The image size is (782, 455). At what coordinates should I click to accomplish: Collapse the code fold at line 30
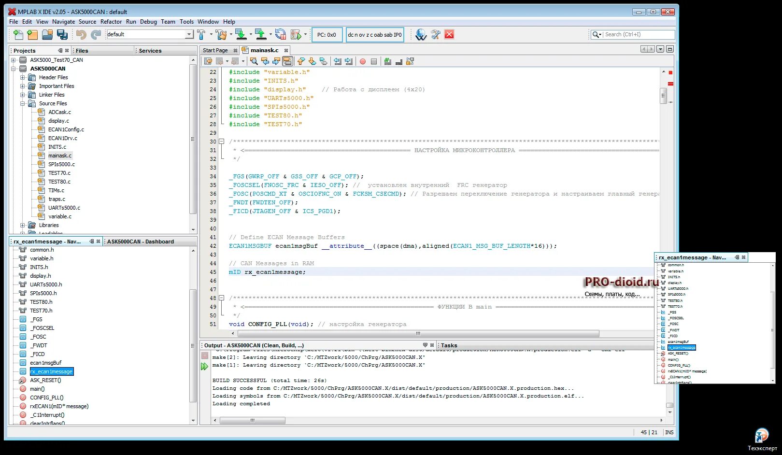(x=222, y=142)
